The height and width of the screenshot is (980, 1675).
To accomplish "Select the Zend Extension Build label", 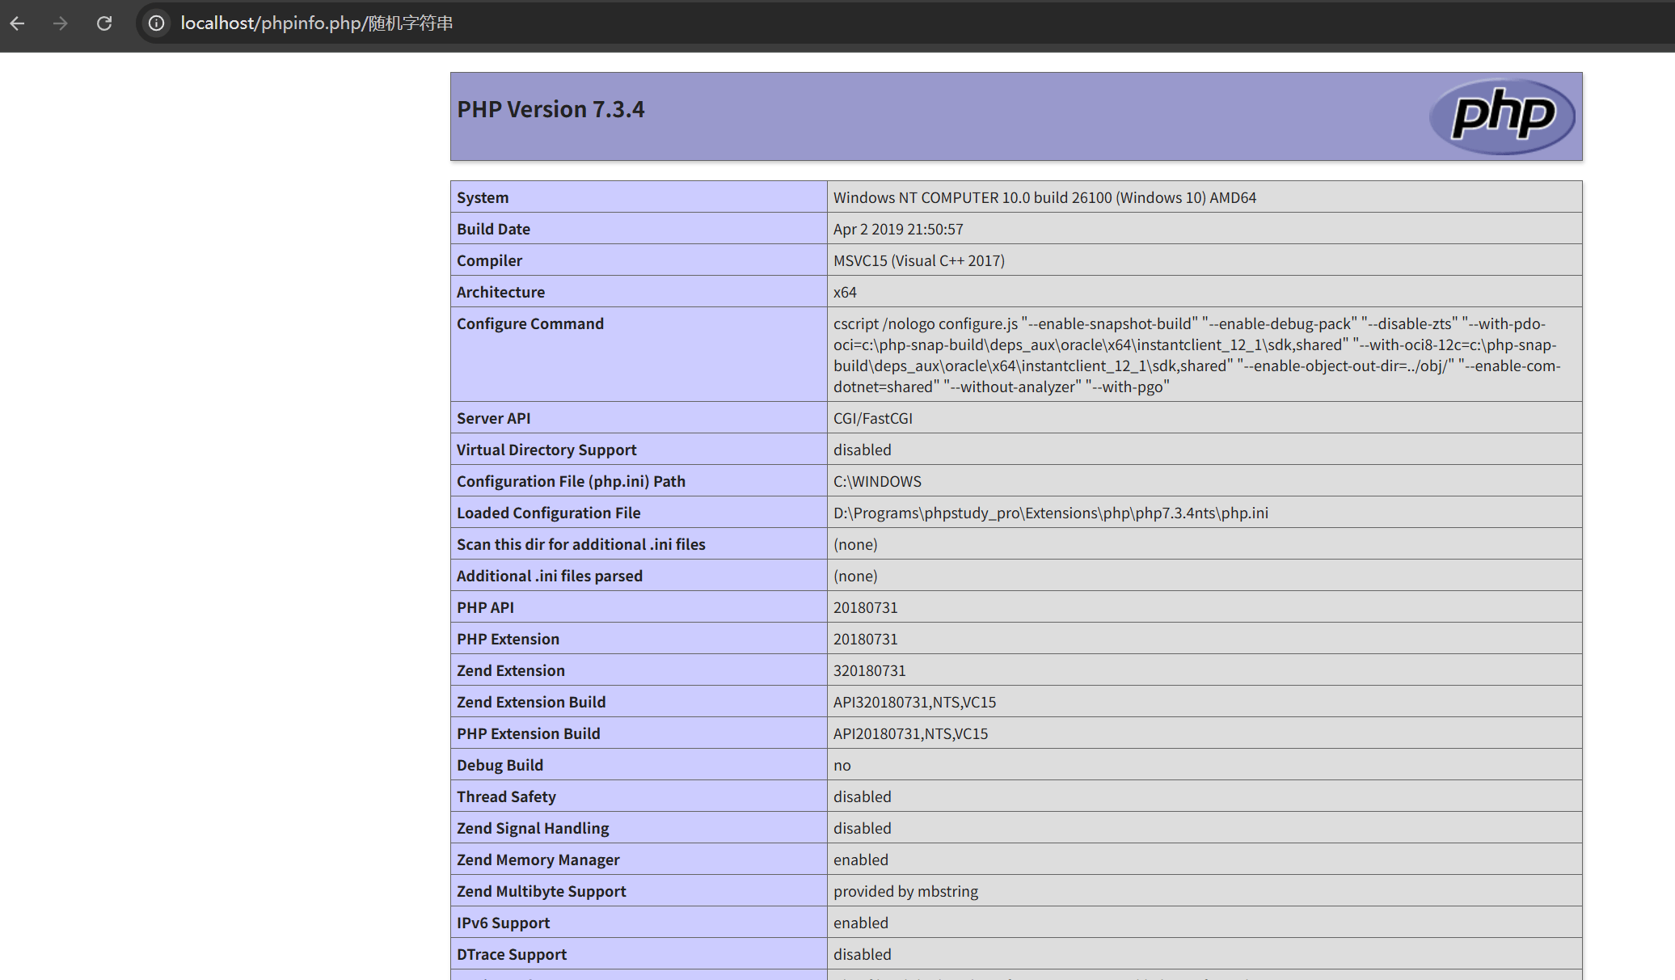I will click(531, 702).
